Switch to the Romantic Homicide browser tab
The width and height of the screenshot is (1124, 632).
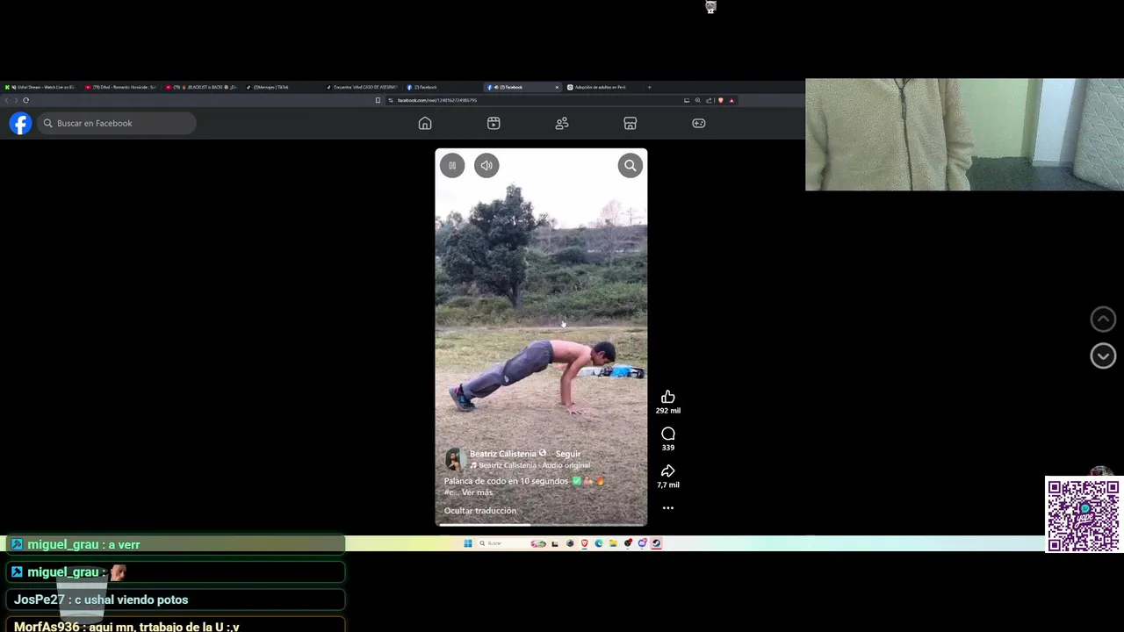(121, 87)
